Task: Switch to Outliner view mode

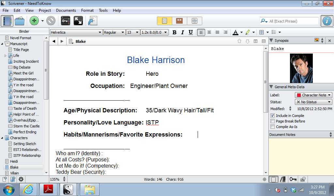Action: pos(194,21)
